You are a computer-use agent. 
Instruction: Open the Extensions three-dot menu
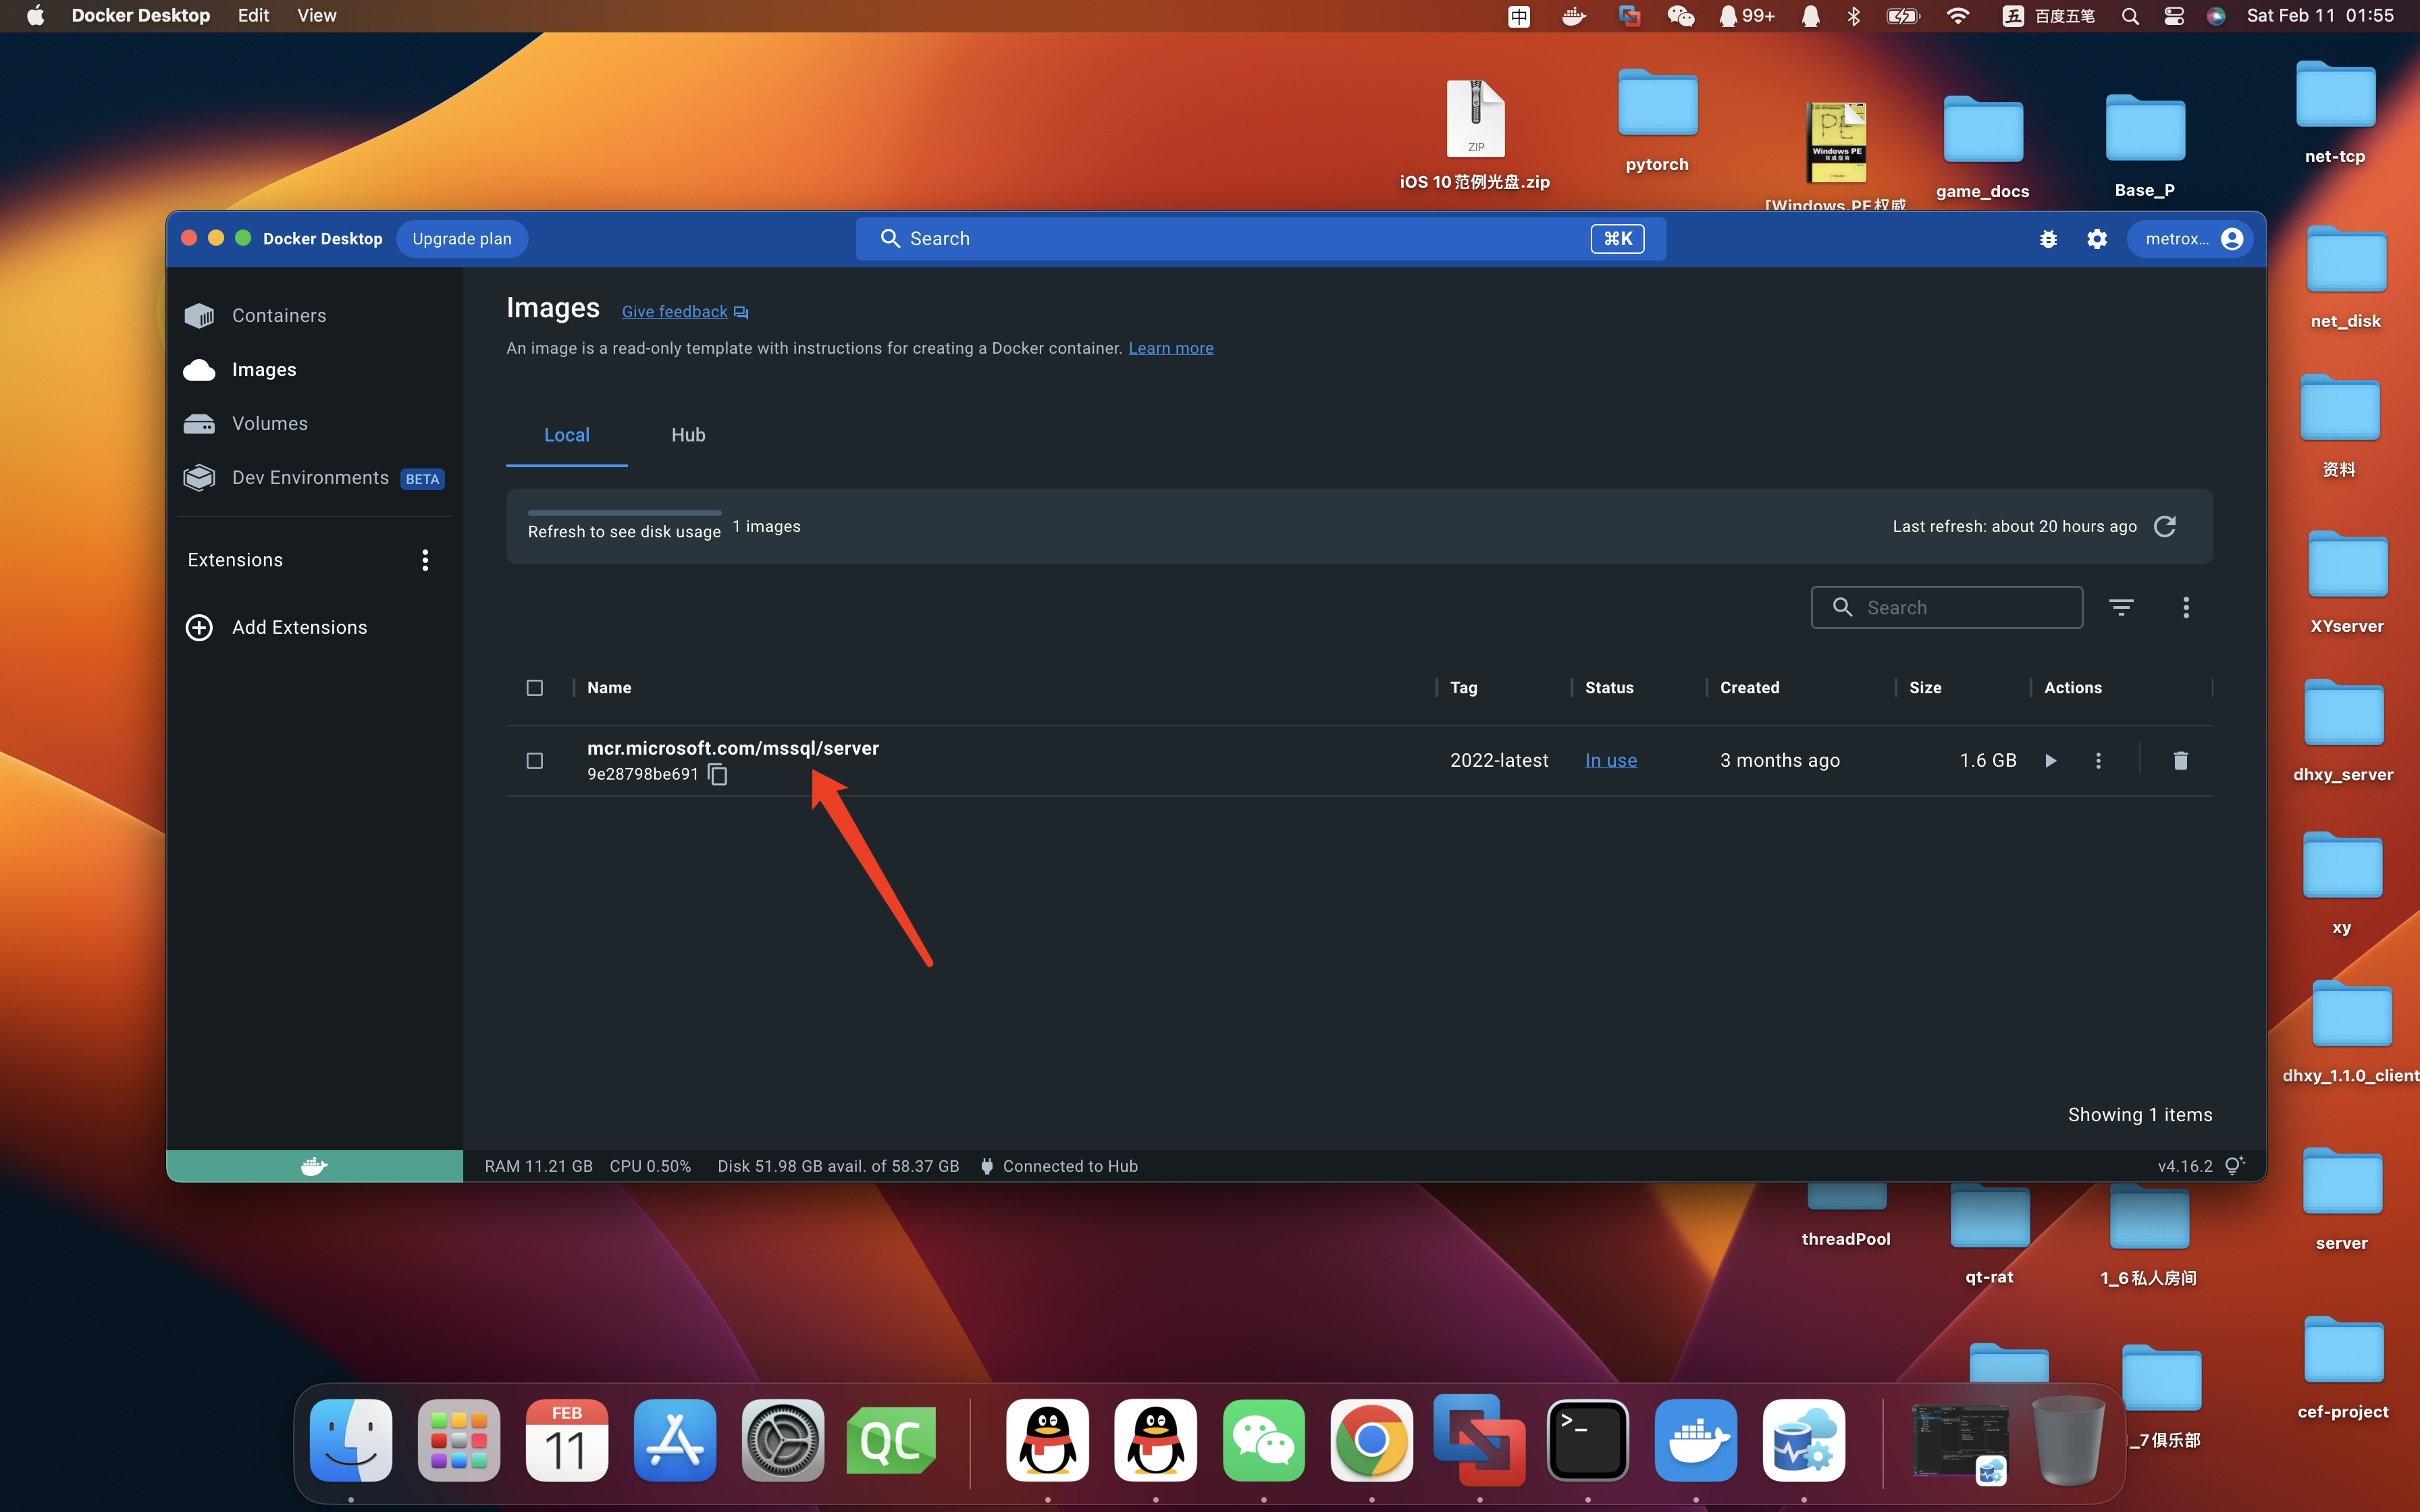425,560
